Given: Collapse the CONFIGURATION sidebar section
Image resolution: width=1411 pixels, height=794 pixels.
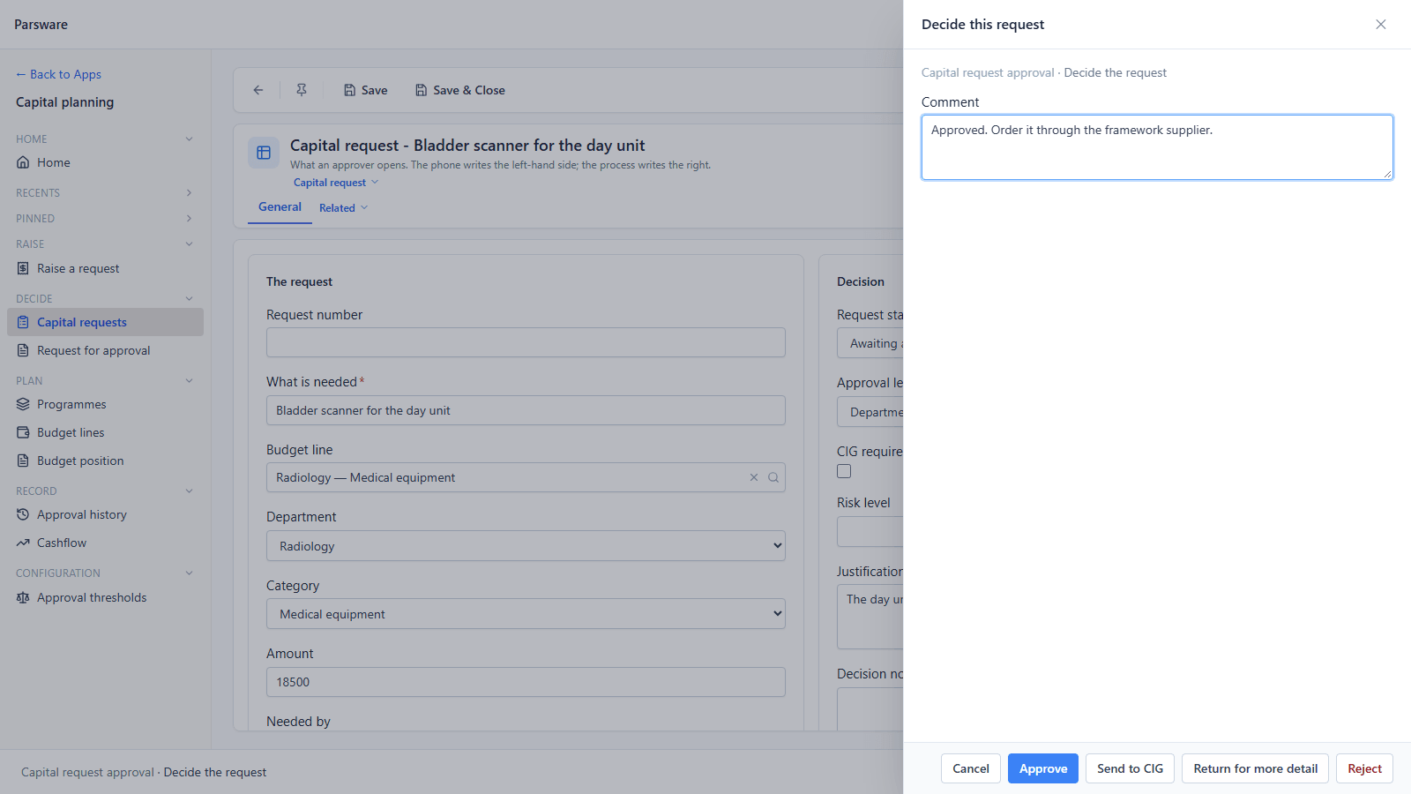Looking at the screenshot, I should tap(189, 573).
